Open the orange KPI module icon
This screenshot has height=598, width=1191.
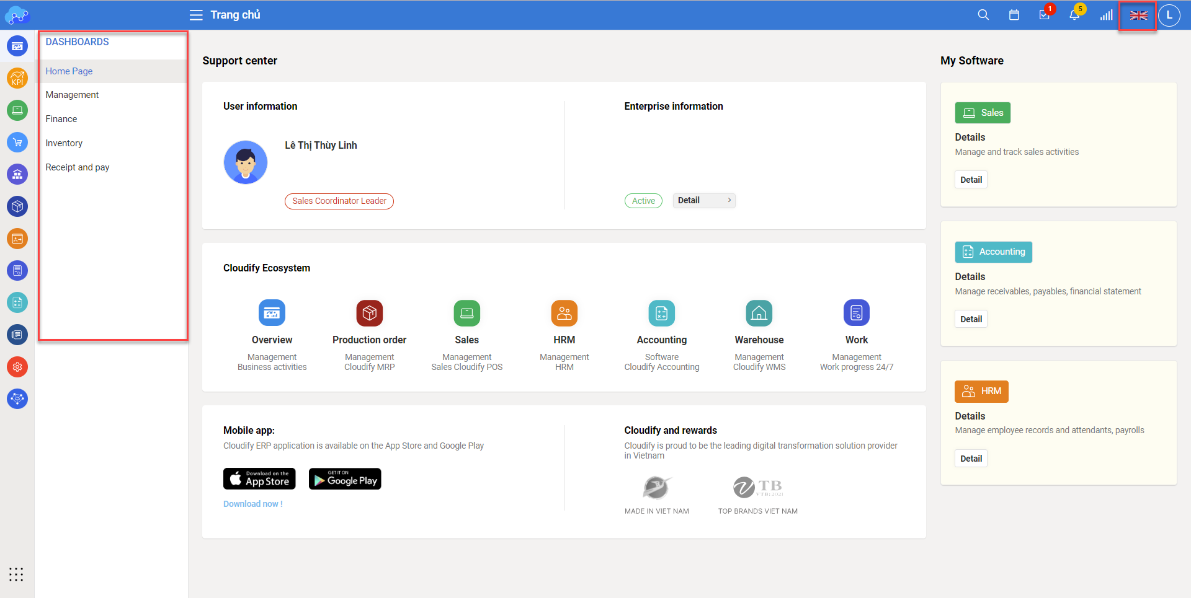tap(17, 78)
